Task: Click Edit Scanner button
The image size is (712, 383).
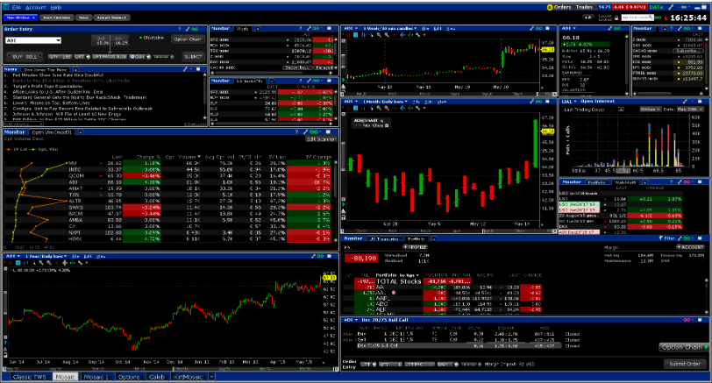Action: [x=322, y=139]
